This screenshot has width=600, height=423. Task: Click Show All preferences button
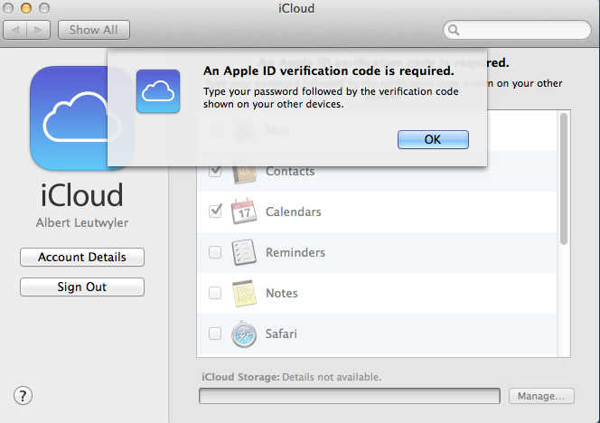point(94,30)
